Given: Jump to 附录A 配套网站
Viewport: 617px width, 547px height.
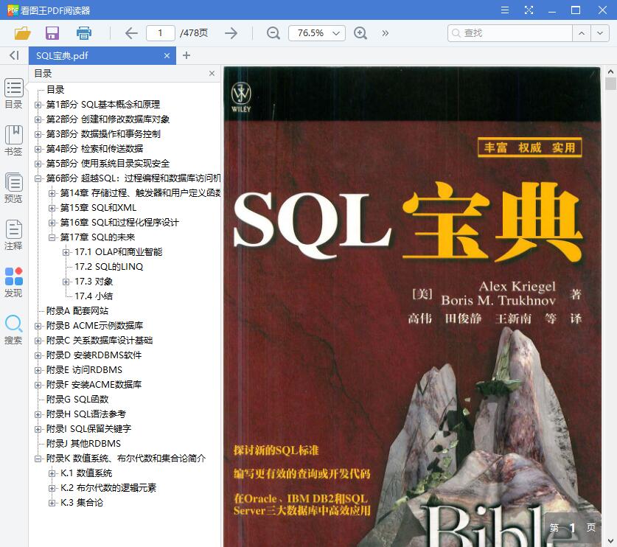Looking at the screenshot, I should click(77, 311).
